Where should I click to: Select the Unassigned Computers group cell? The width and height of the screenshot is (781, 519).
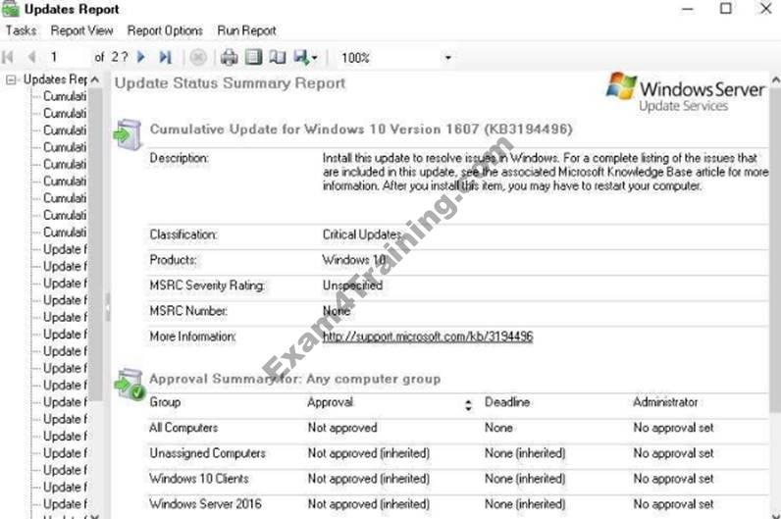pyautogui.click(x=207, y=452)
